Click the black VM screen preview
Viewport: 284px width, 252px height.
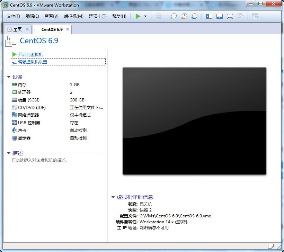(x=194, y=121)
